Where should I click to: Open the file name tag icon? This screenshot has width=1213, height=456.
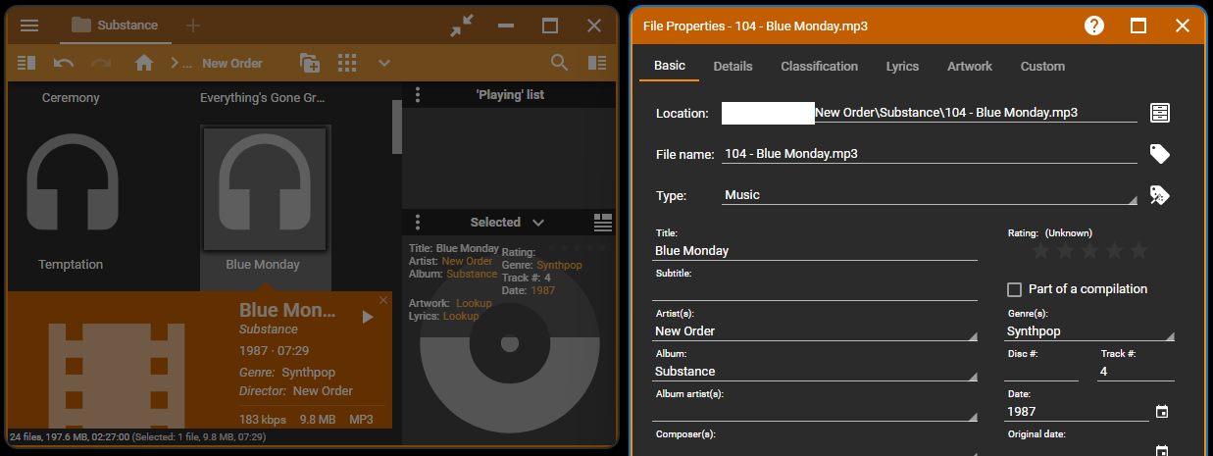pos(1160,154)
